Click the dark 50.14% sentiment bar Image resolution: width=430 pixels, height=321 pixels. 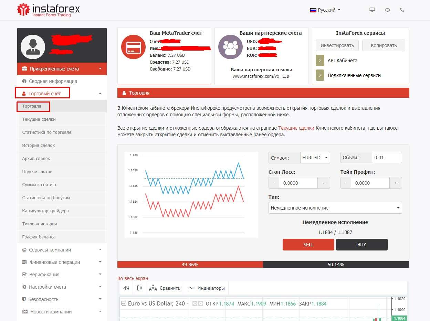tap(336, 265)
